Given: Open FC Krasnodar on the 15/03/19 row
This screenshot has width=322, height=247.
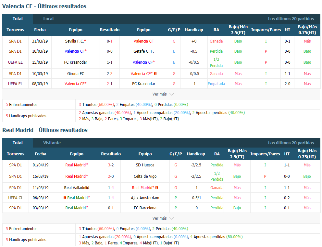Looking at the screenshot, I should tap(76, 62).
